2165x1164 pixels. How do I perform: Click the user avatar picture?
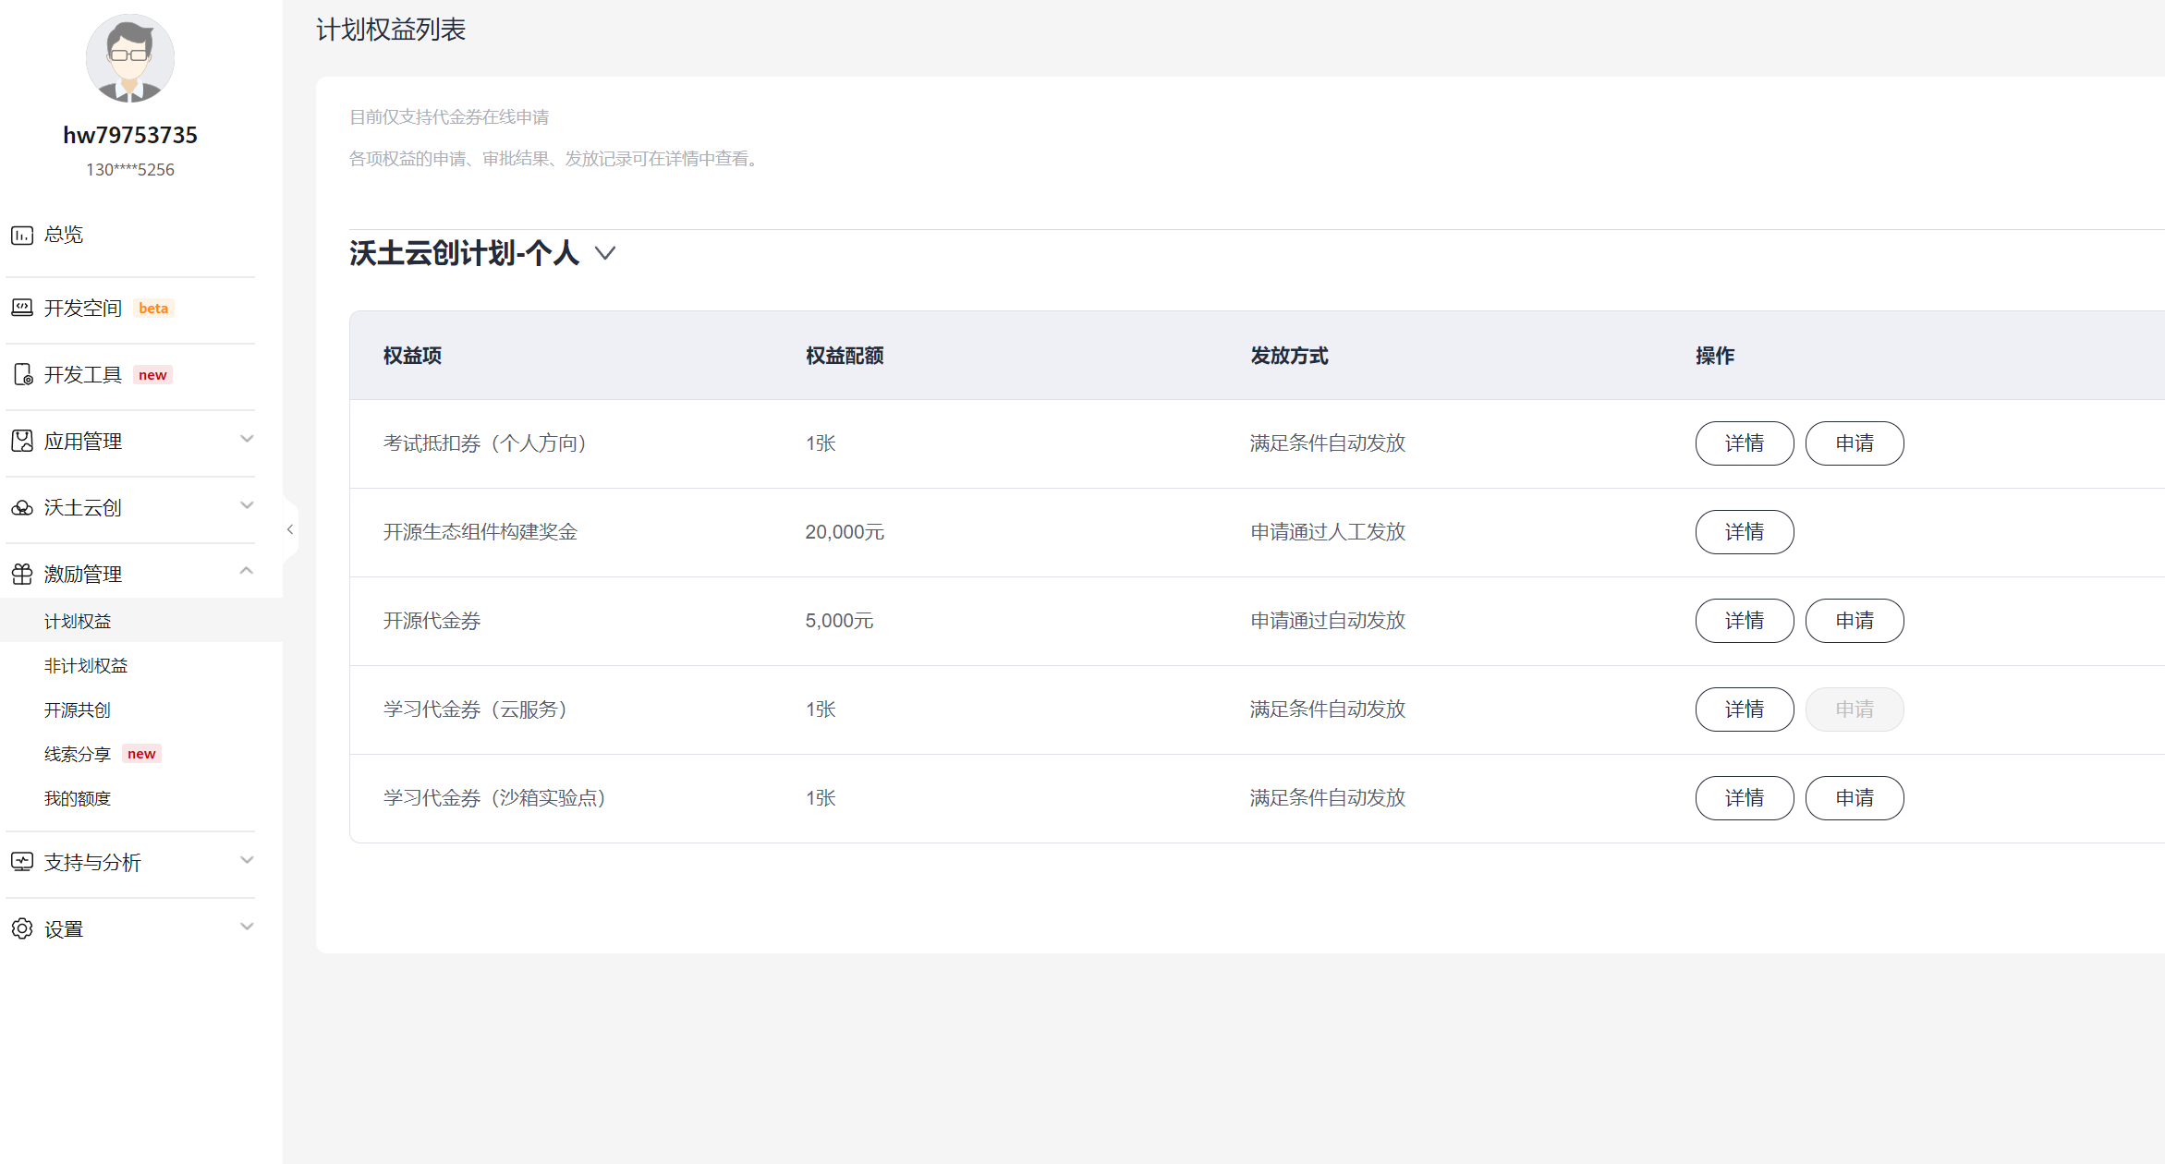coord(130,58)
